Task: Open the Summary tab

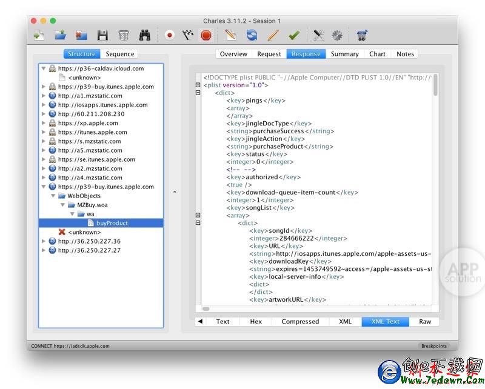Action: pyautogui.click(x=344, y=54)
